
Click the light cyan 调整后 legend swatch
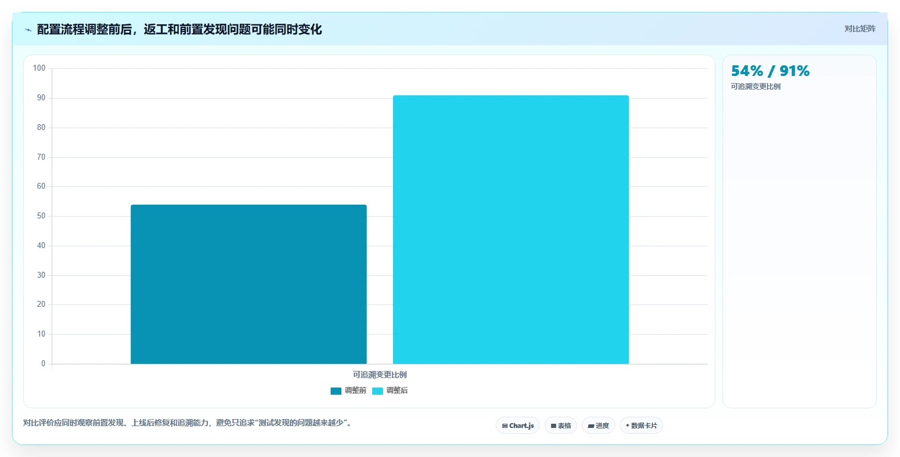tap(378, 391)
